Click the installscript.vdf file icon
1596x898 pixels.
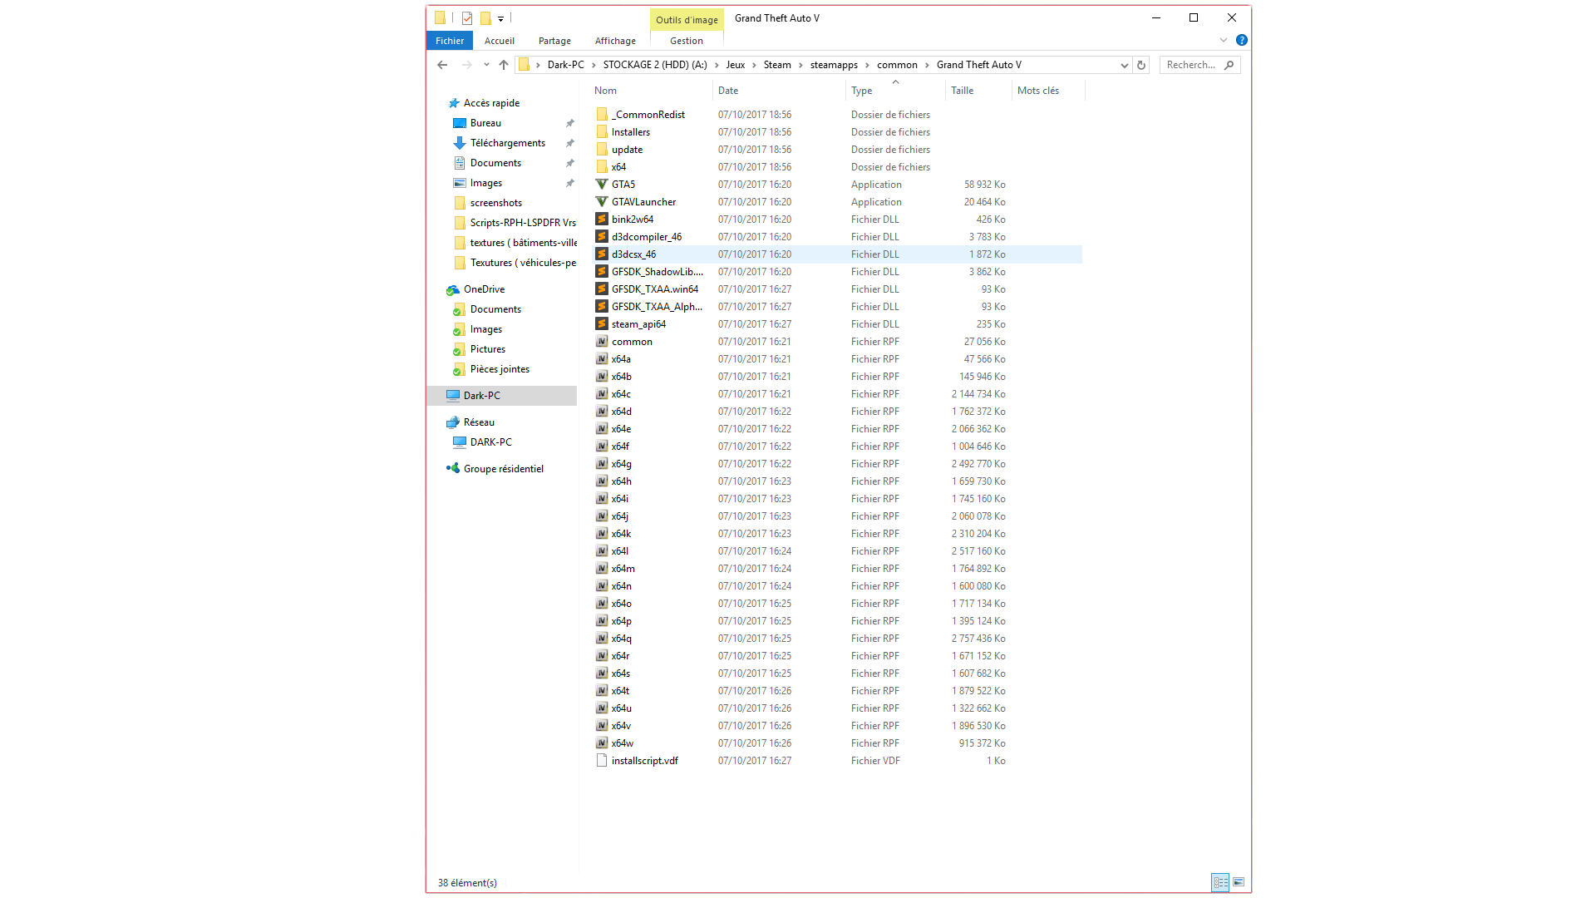(x=602, y=761)
